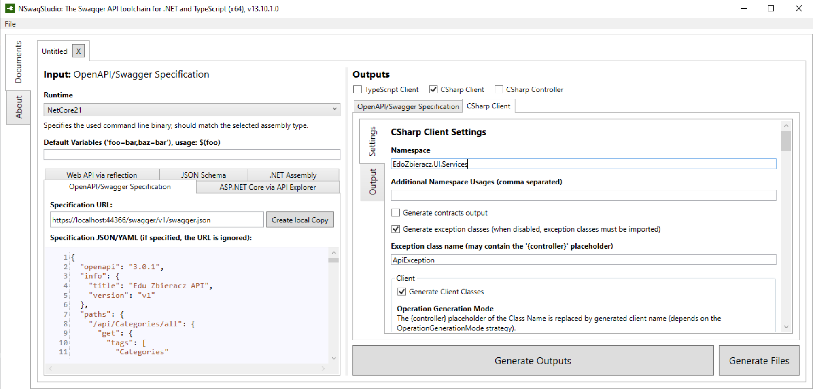Click into the Namespace text field
Image resolution: width=813 pixels, height=389 pixels.
click(584, 164)
